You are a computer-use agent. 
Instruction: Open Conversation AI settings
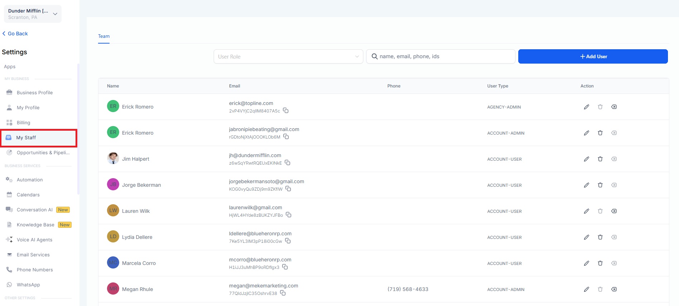(x=35, y=210)
